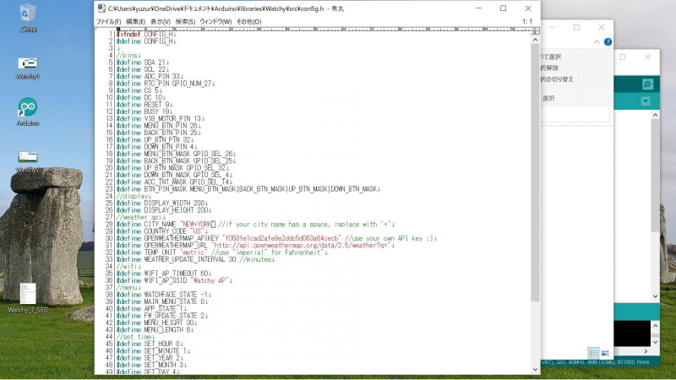Image resolution: width=676 pixels, height=380 pixels.
Task: Click すべて選択 in Explorer ribbon
Action: 551,57
